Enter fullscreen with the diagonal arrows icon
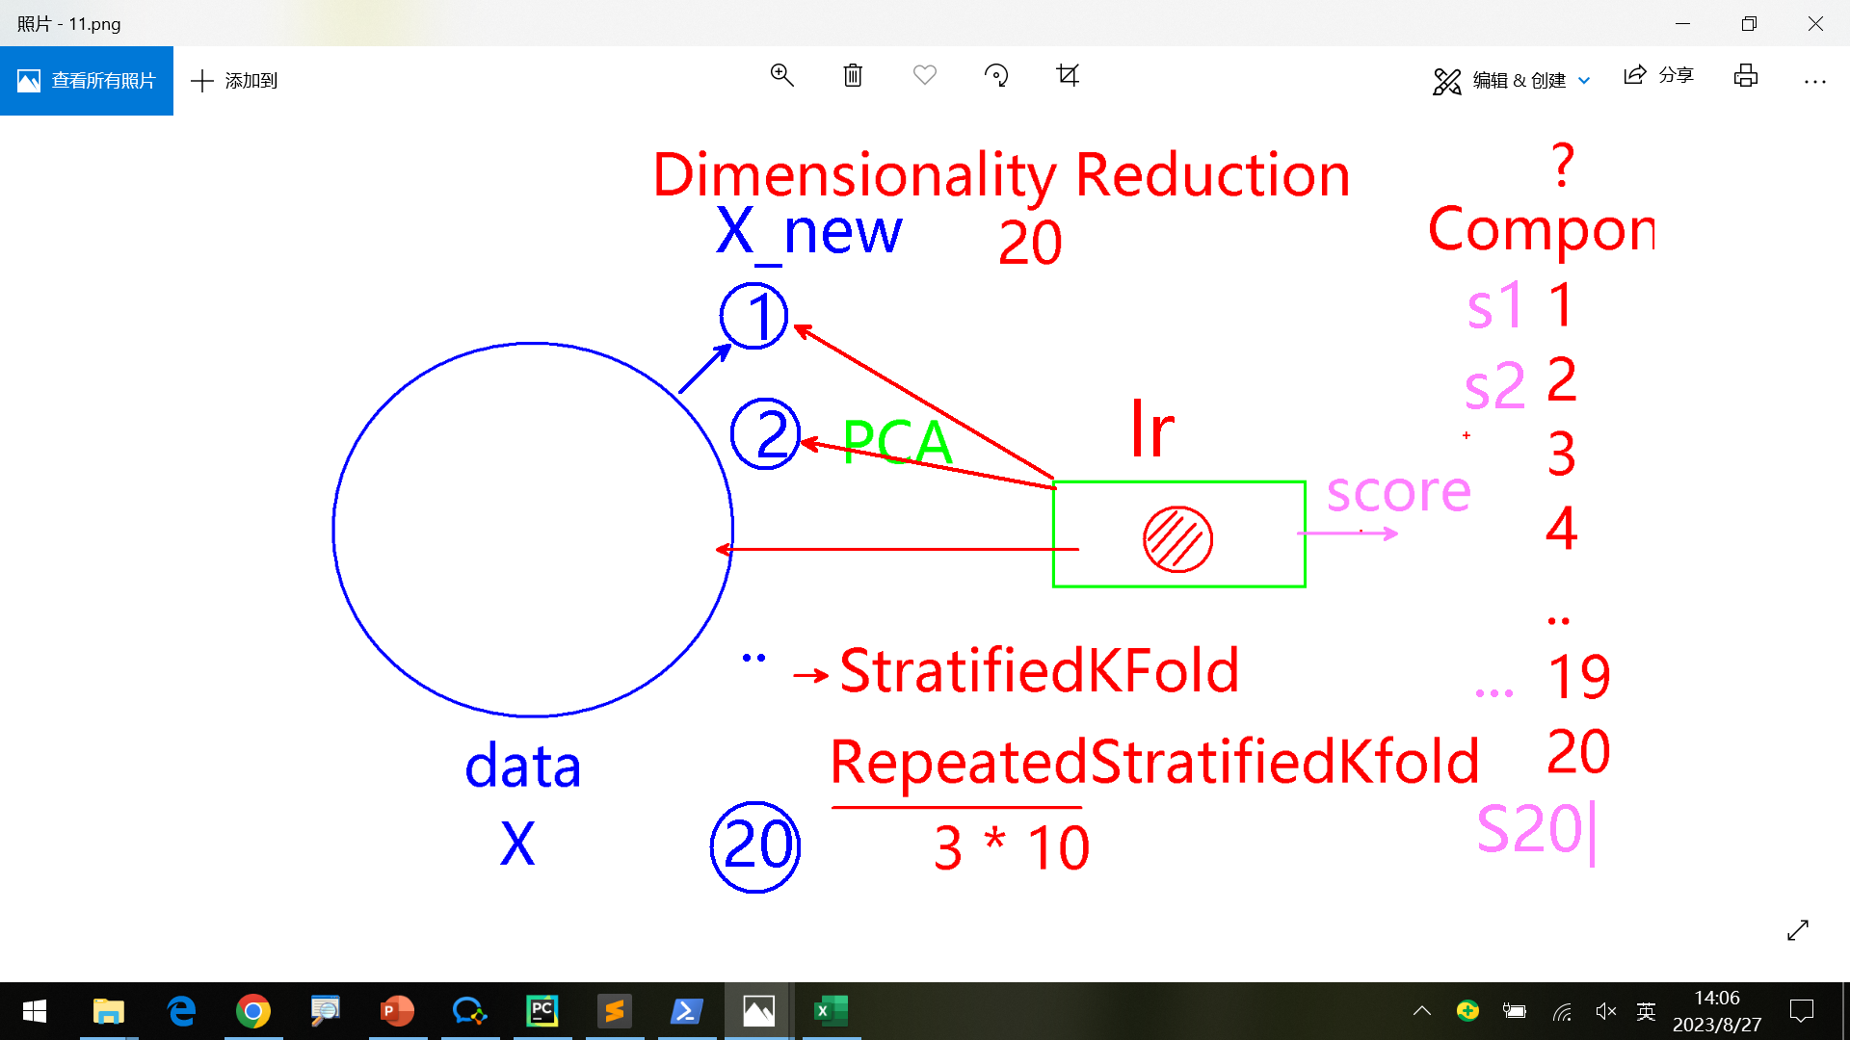The image size is (1850, 1040). click(1797, 930)
